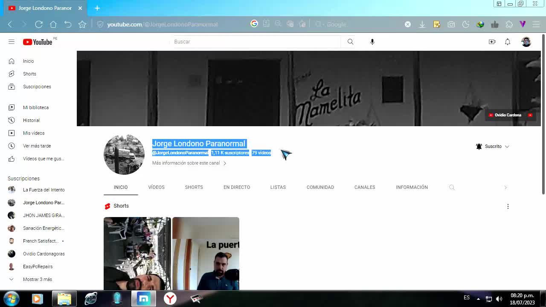Image resolution: width=546 pixels, height=307 pixels.
Task: Open the account avatar menu
Action: [526, 42]
